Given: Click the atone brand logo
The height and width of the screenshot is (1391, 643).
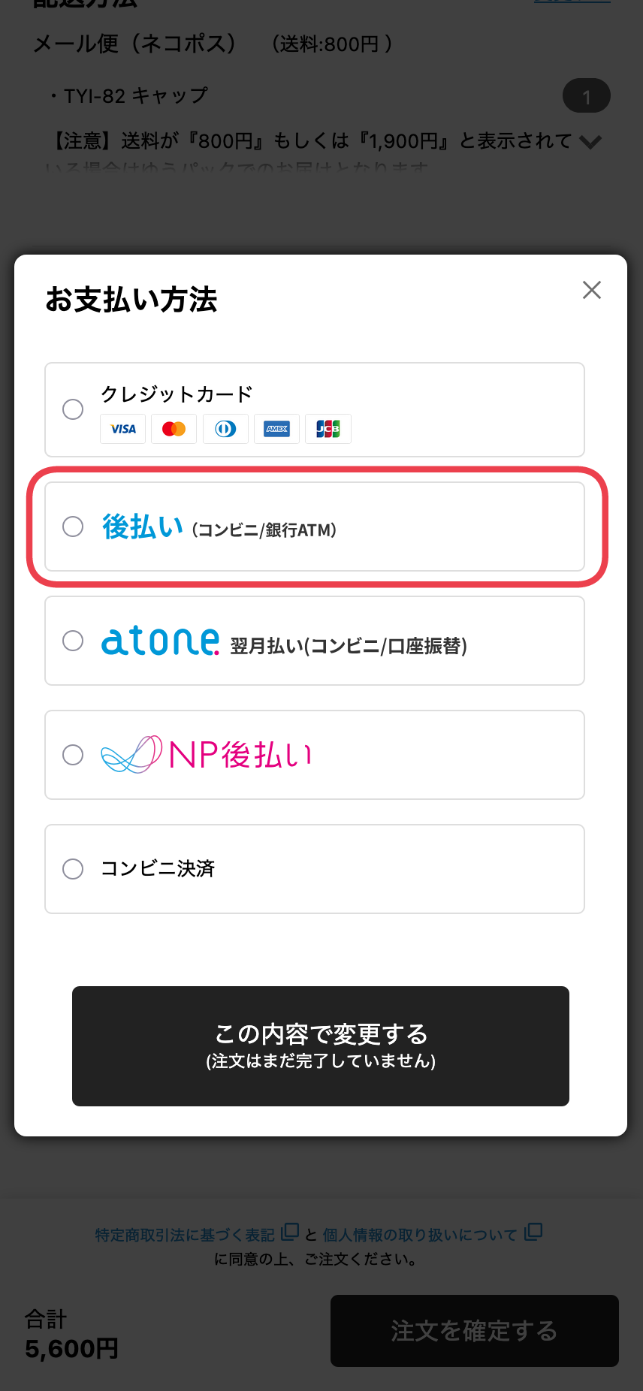Looking at the screenshot, I should pos(160,641).
